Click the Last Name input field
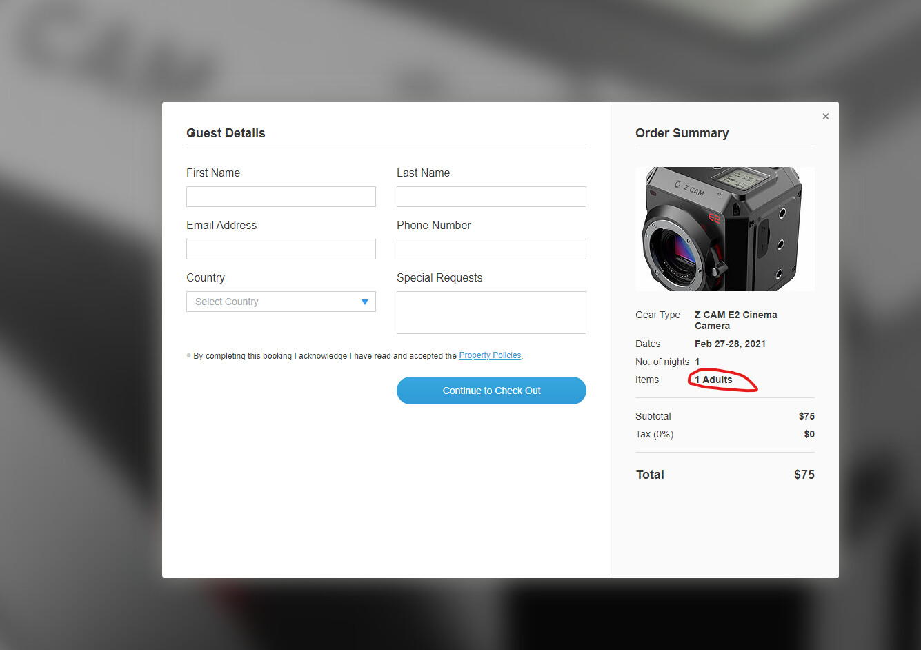The height and width of the screenshot is (650, 921). click(491, 197)
